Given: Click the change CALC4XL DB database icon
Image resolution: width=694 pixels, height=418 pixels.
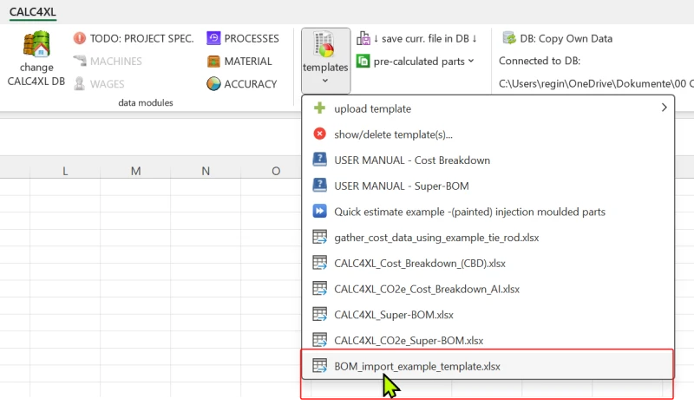Looking at the screenshot, I should (x=36, y=43).
